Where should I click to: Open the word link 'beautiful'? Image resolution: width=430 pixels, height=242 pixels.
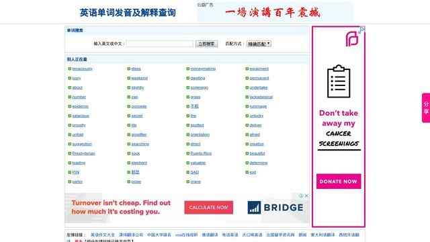tap(257, 153)
